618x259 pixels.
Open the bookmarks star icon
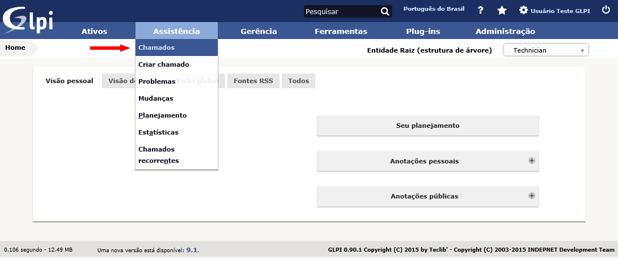tap(502, 10)
